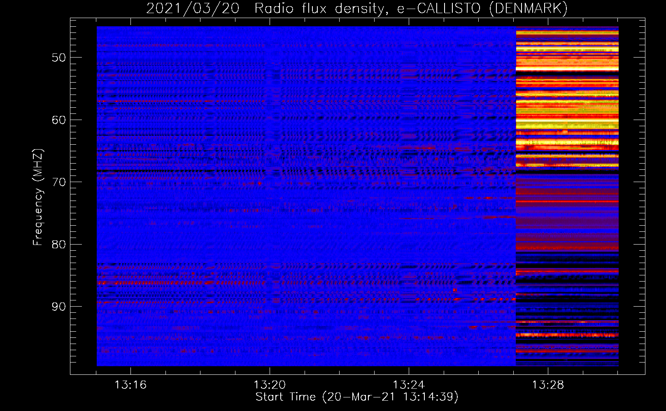Click the 13:28 time tick label
Image resolution: width=666 pixels, height=411 pixels.
pyautogui.click(x=548, y=385)
